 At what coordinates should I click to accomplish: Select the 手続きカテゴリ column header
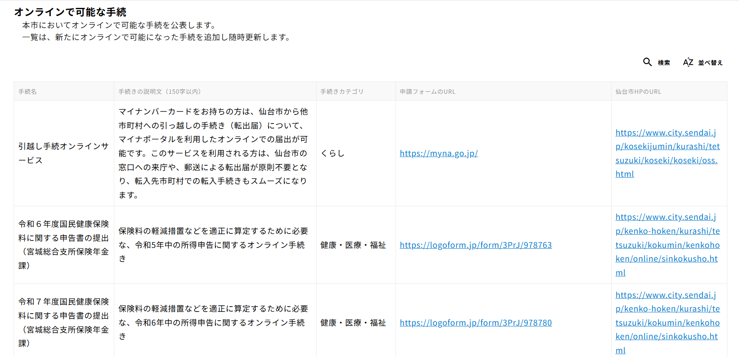[342, 92]
